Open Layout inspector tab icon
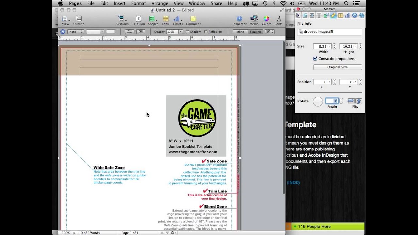Image resolution: width=418 pixels, height=235 pixels. click(x=305, y=15)
